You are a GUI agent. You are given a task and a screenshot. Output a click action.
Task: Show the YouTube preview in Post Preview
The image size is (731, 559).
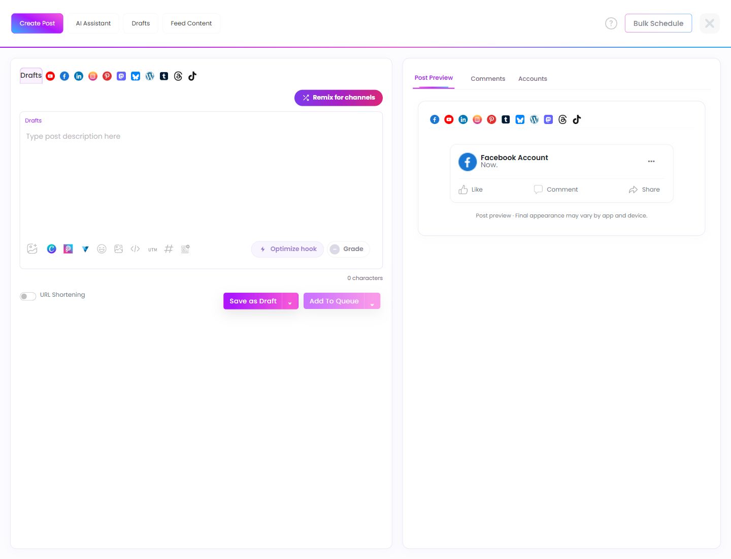click(x=449, y=119)
